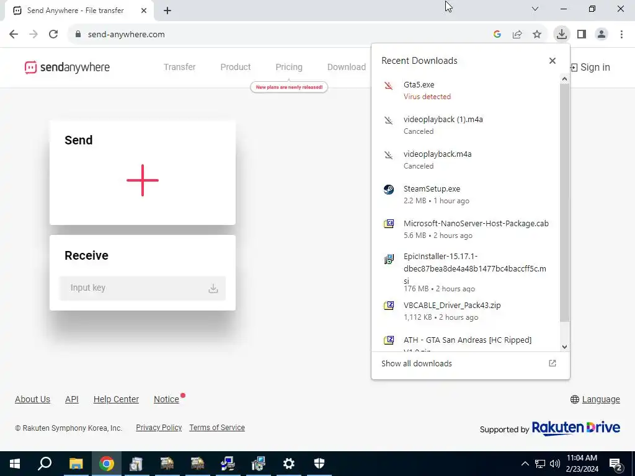Open the external-link icon for all downloads
The image size is (635, 476).
(x=553, y=363)
